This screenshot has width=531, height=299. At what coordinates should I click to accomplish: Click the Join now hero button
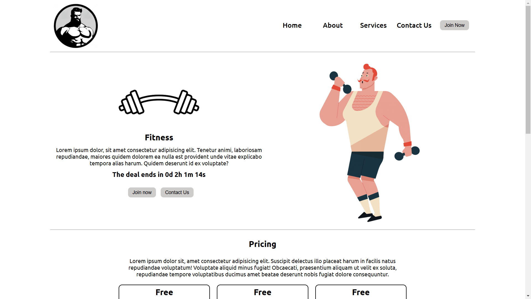pyautogui.click(x=142, y=192)
